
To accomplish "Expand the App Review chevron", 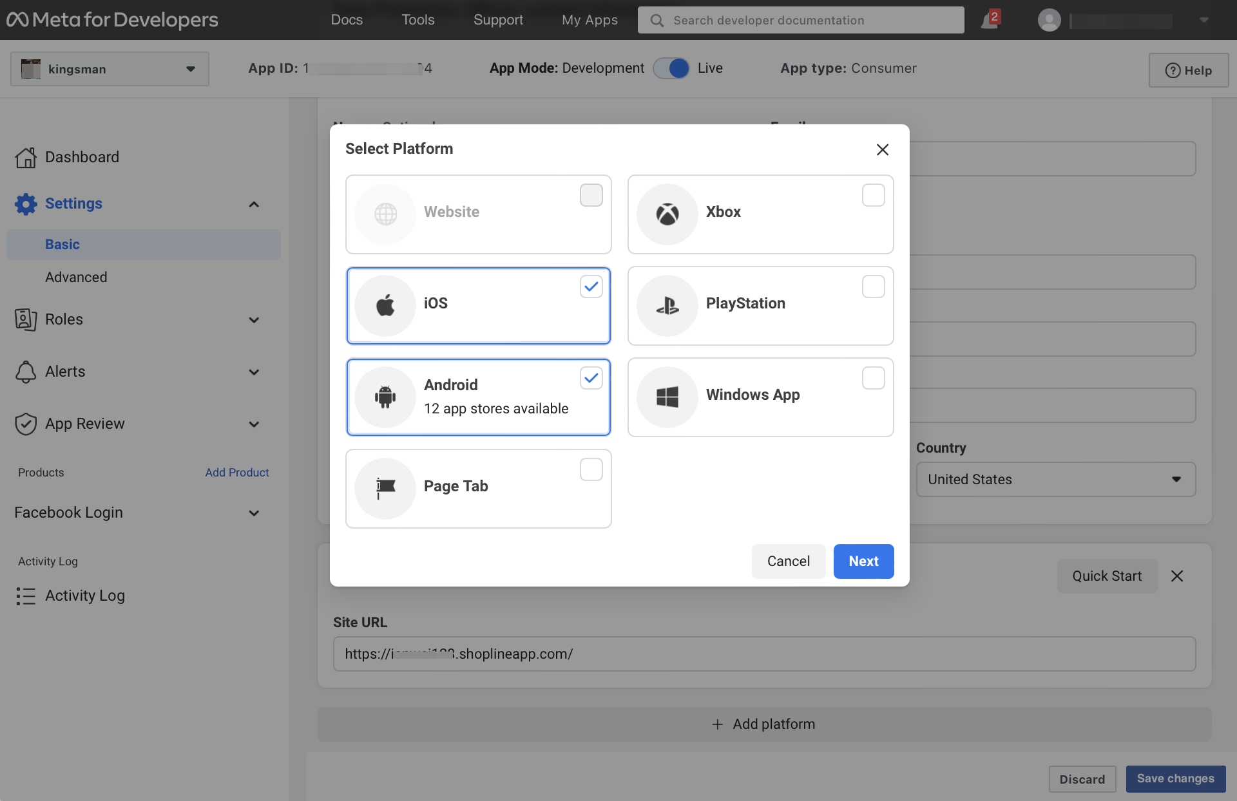I will [x=254, y=424].
